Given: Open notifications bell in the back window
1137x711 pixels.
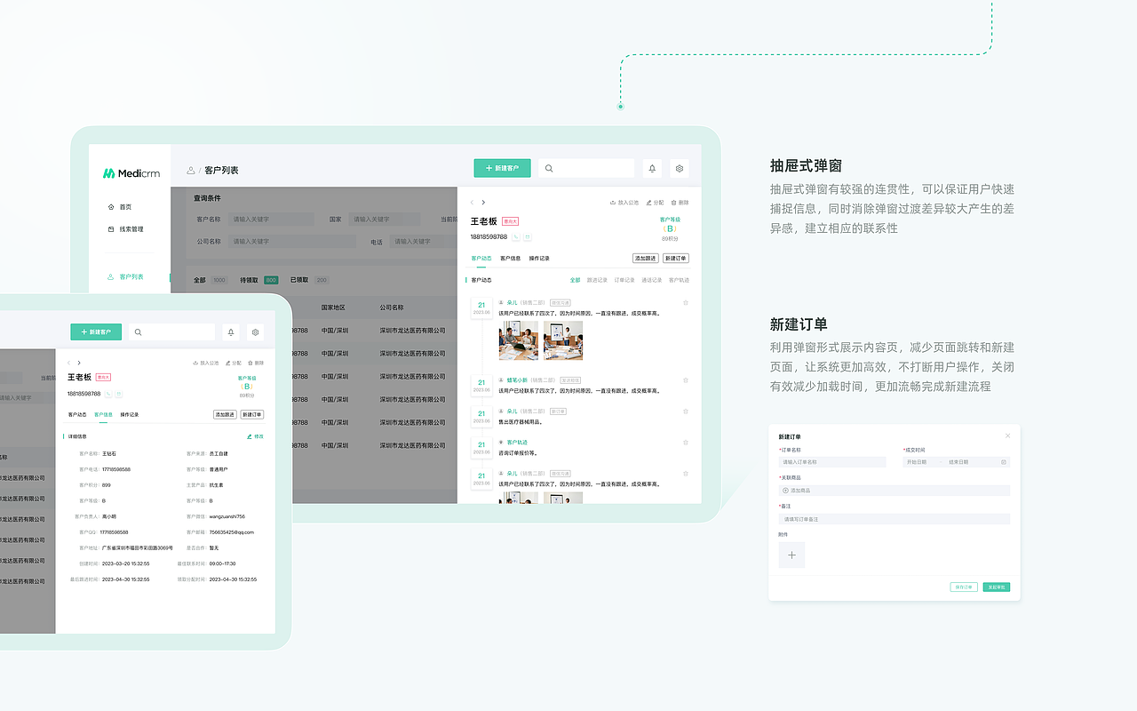Looking at the screenshot, I should pos(652,168).
